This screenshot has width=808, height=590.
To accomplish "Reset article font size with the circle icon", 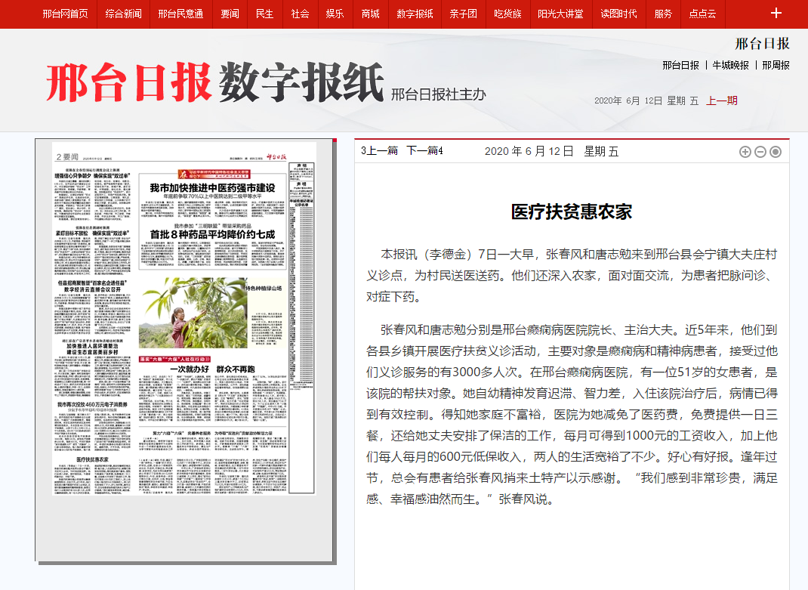I will pyautogui.click(x=776, y=152).
